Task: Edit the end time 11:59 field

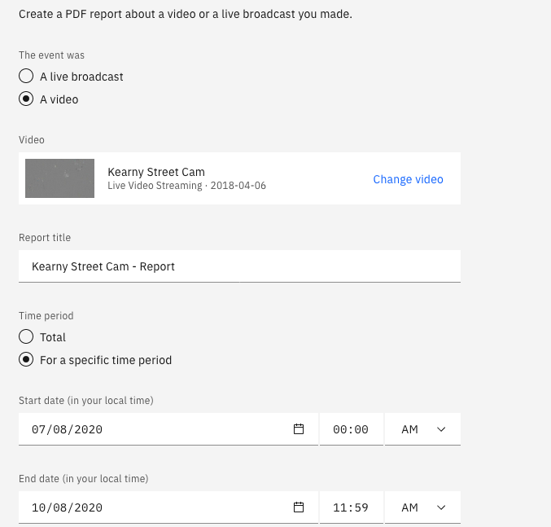Action: click(x=352, y=507)
